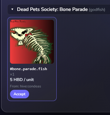Click the Accept button

pos(19,94)
